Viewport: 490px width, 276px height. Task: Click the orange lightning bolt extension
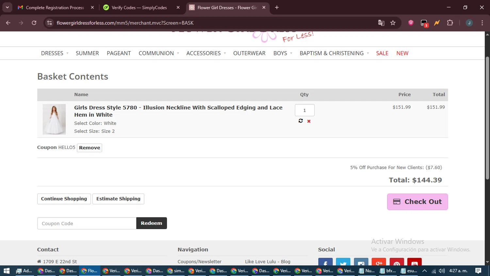437,23
